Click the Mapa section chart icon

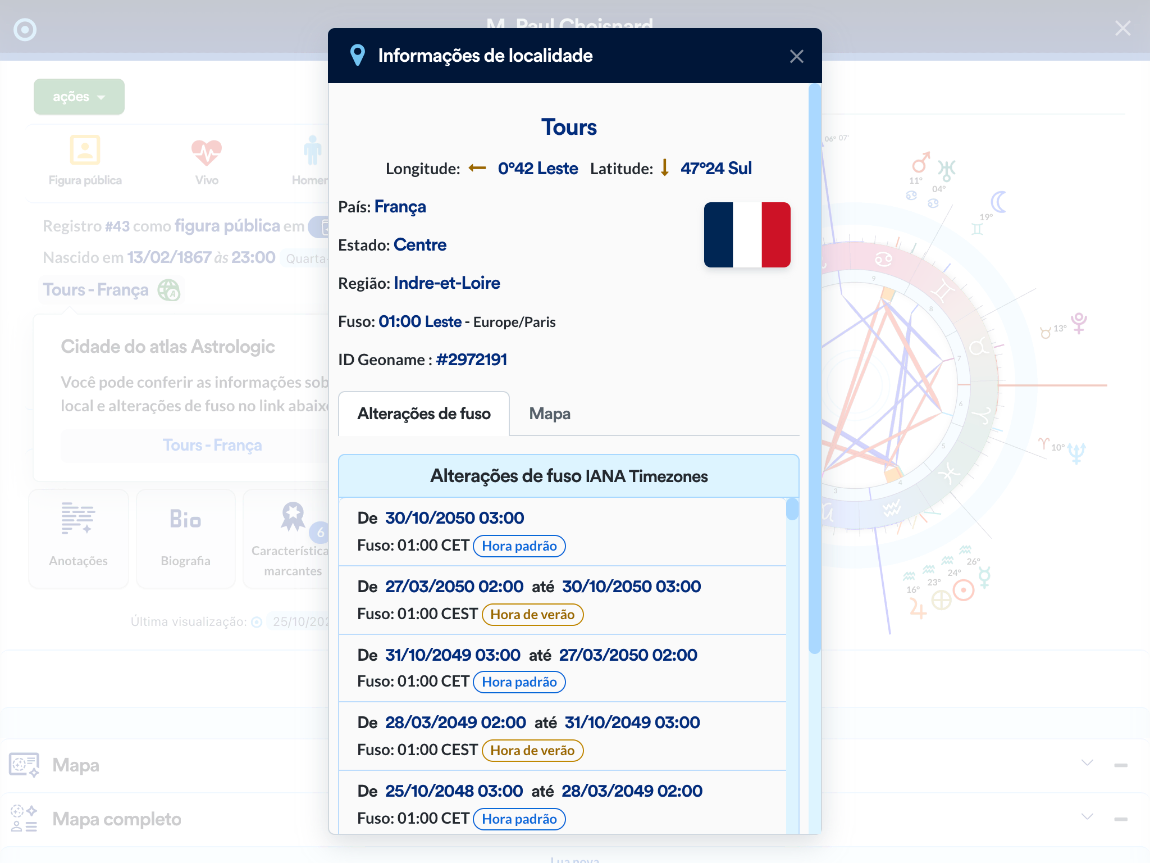(24, 765)
